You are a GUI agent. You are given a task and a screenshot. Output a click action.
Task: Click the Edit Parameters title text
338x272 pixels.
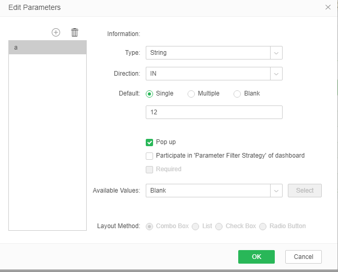[34, 7]
